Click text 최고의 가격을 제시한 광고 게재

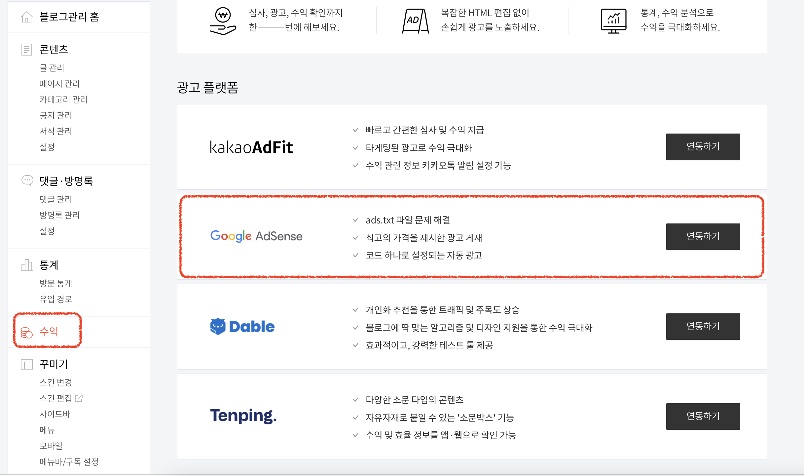click(424, 238)
